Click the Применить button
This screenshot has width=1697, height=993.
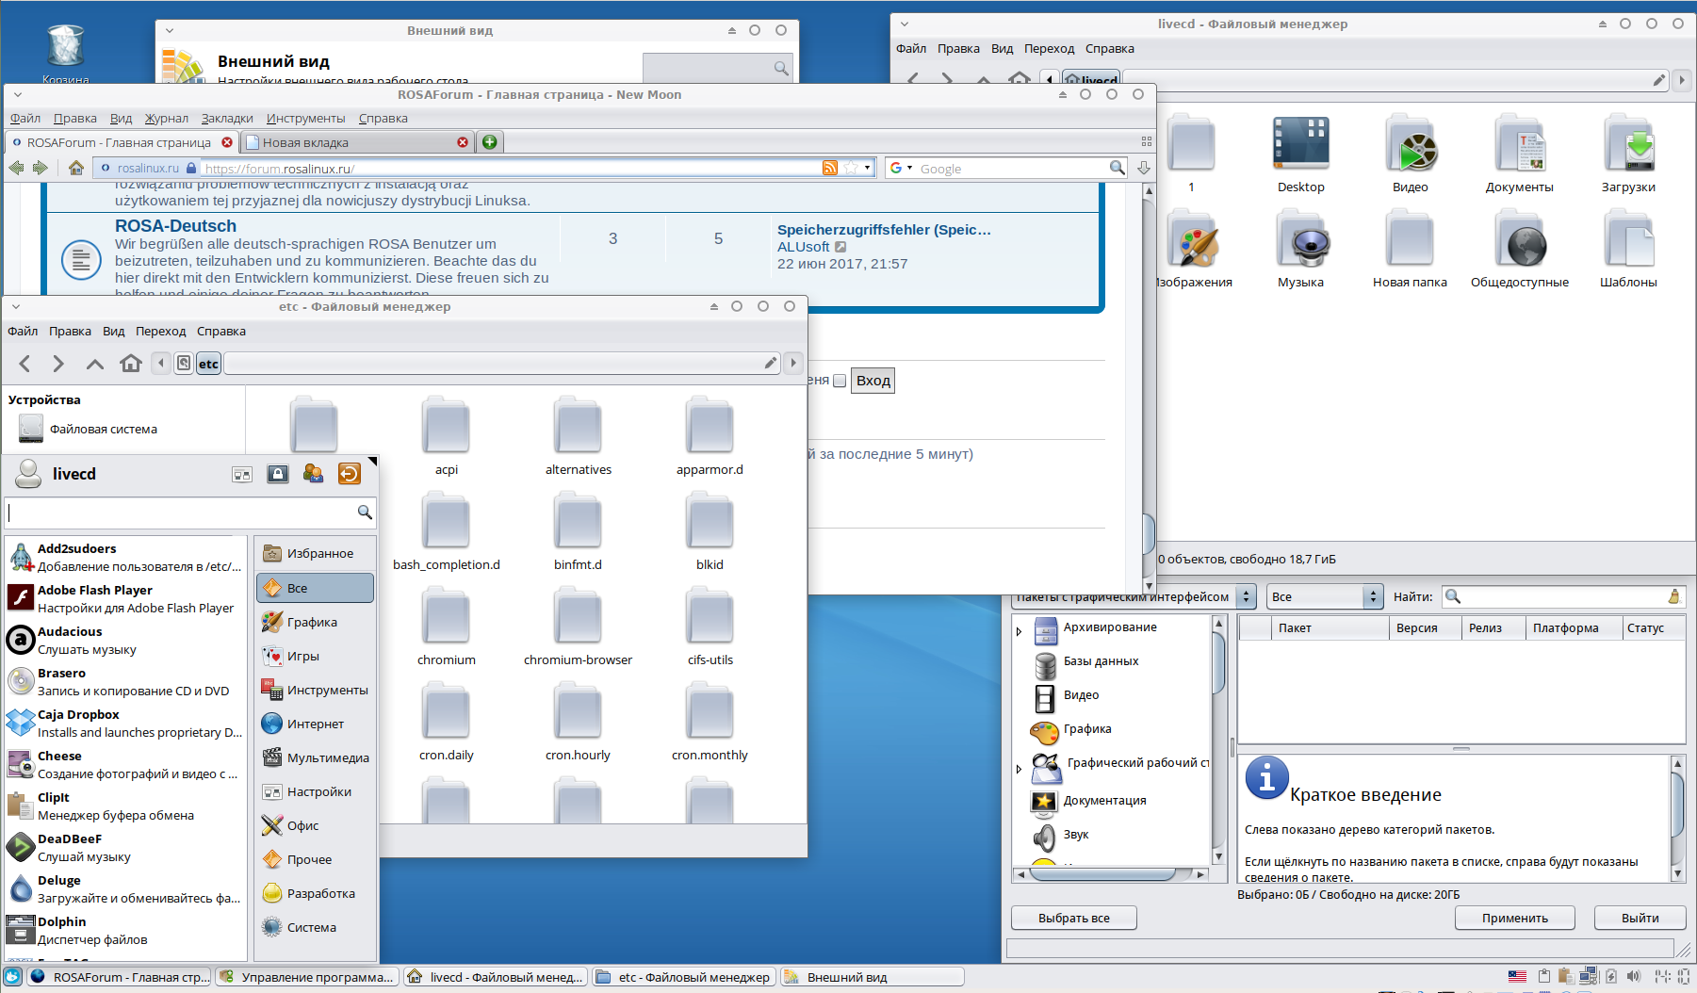pyautogui.click(x=1514, y=918)
